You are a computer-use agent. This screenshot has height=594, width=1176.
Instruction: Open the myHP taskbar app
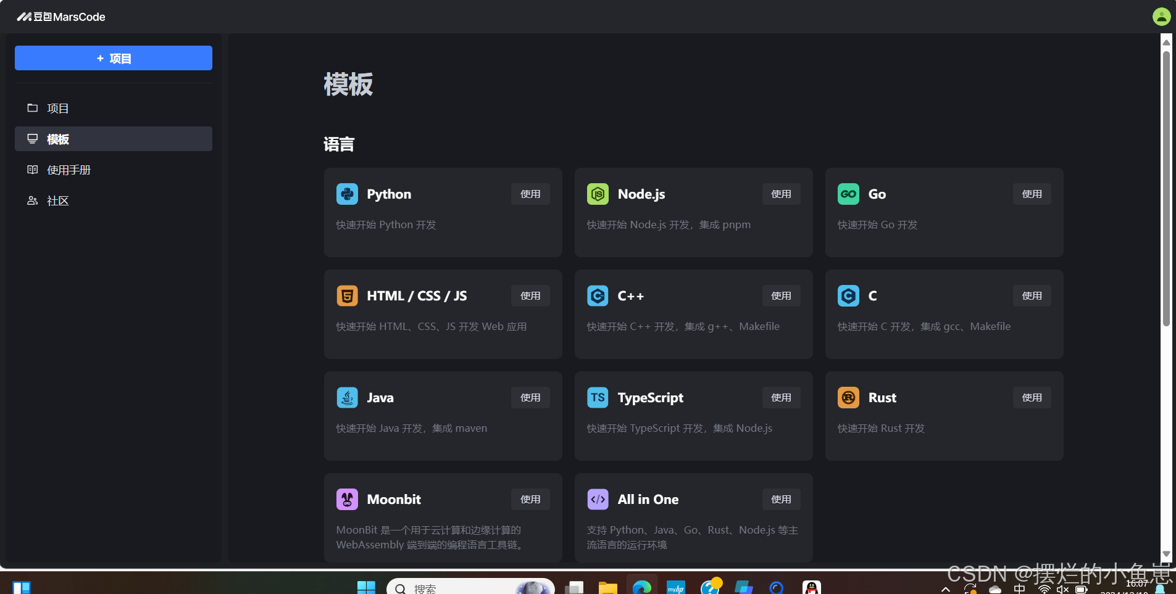pos(676,588)
